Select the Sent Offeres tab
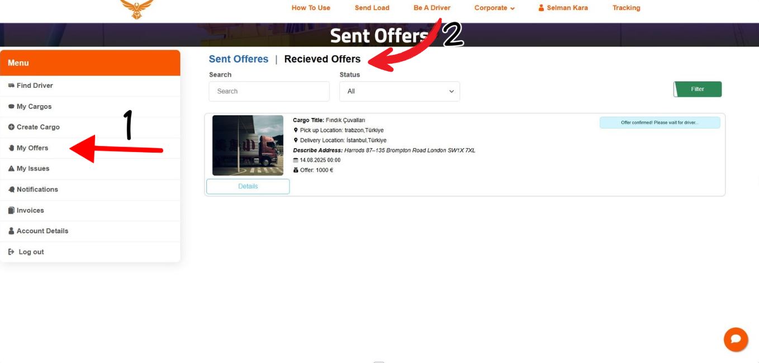The height and width of the screenshot is (363, 759). coord(239,59)
